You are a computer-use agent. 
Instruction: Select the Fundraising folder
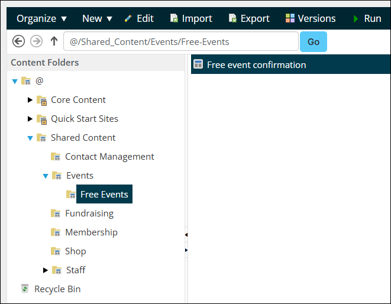point(89,214)
